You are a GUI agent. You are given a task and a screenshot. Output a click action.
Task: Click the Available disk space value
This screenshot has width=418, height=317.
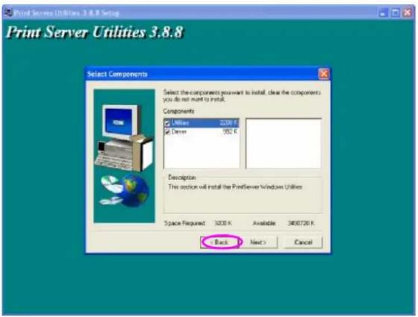tap(301, 223)
